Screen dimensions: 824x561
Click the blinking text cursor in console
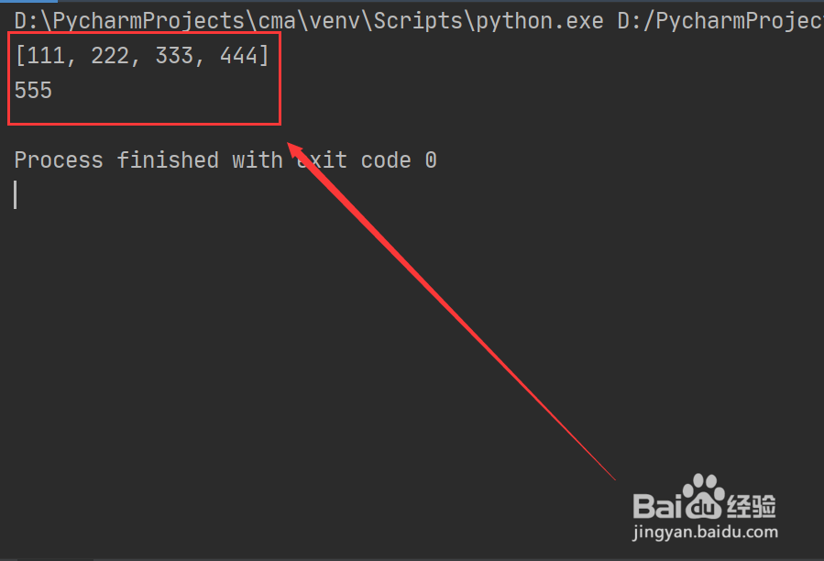point(16,194)
